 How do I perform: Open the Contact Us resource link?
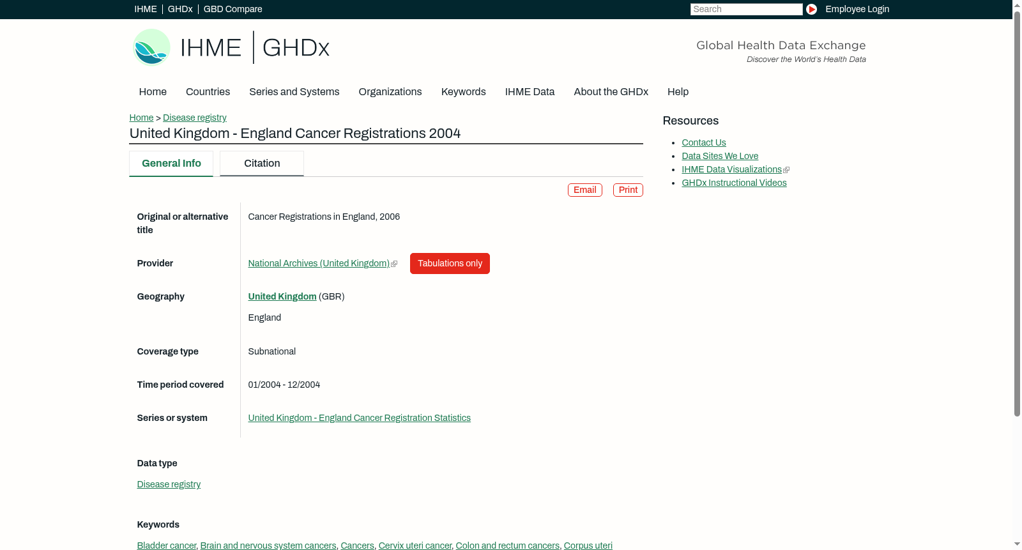tap(704, 142)
